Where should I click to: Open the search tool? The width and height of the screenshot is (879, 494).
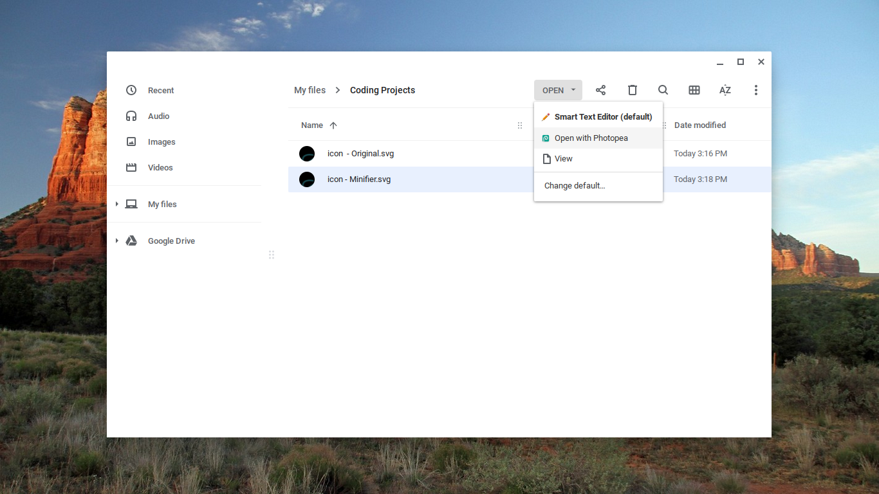click(x=663, y=90)
